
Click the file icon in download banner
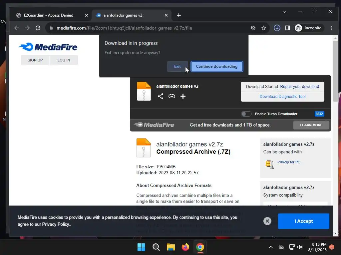coord(144,91)
